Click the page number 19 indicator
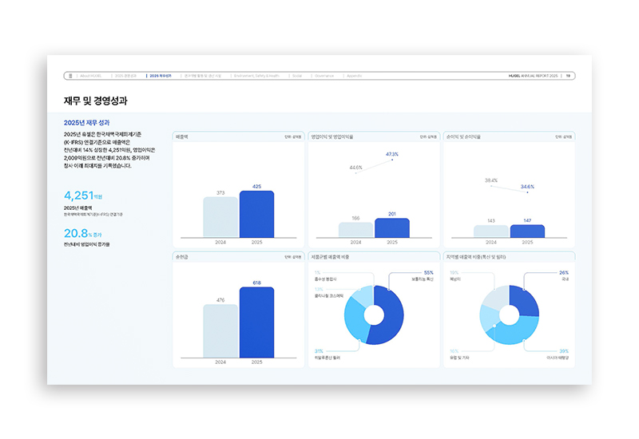639x439 pixels. coord(568,76)
